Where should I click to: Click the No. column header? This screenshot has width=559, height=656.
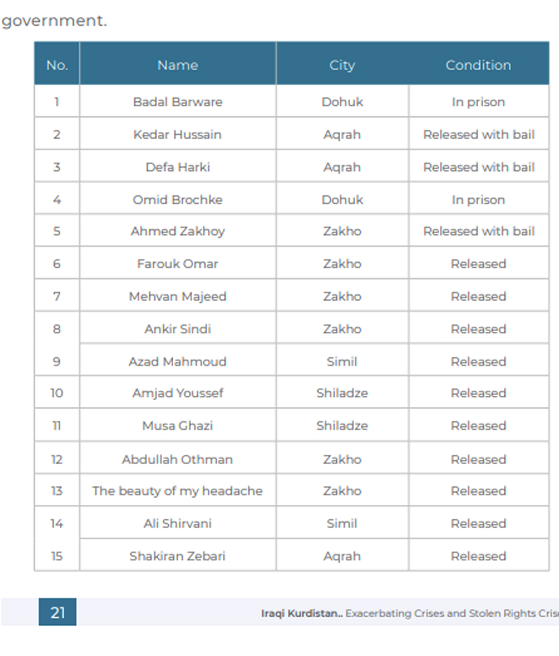click(x=57, y=65)
